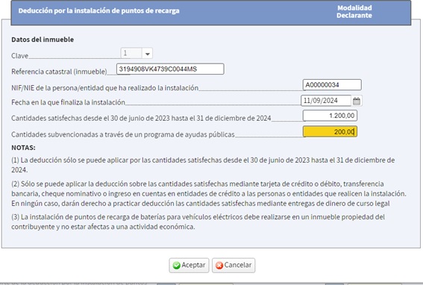423x285 pixels.
Task: Click the 'Fecha en la que finaliza la instalación' label
Action: point(68,102)
